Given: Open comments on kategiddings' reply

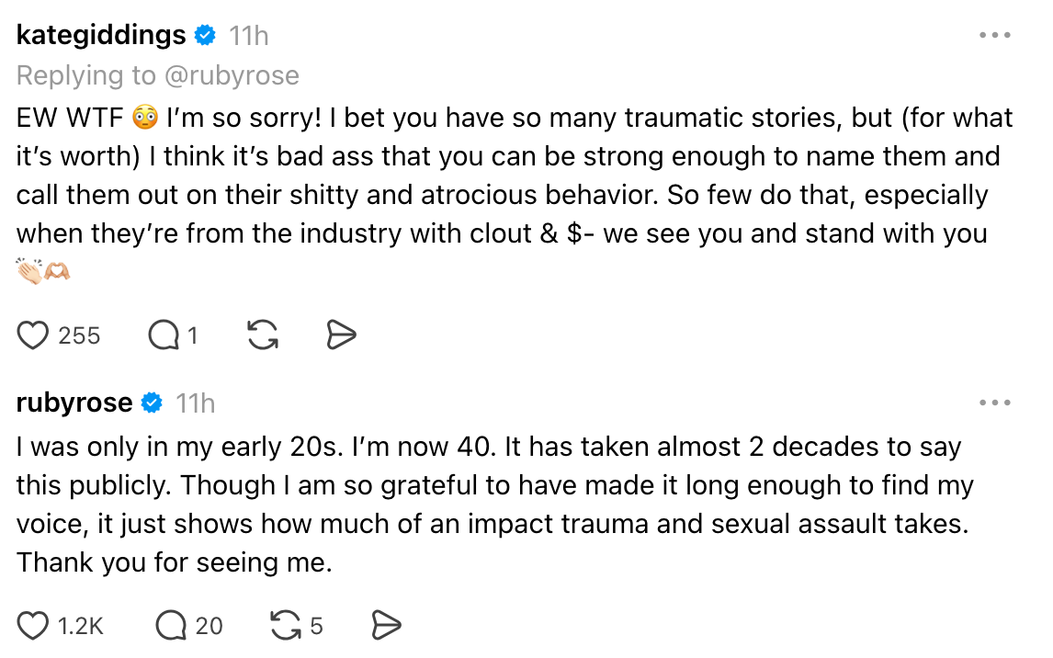Looking at the screenshot, I should tap(164, 336).
